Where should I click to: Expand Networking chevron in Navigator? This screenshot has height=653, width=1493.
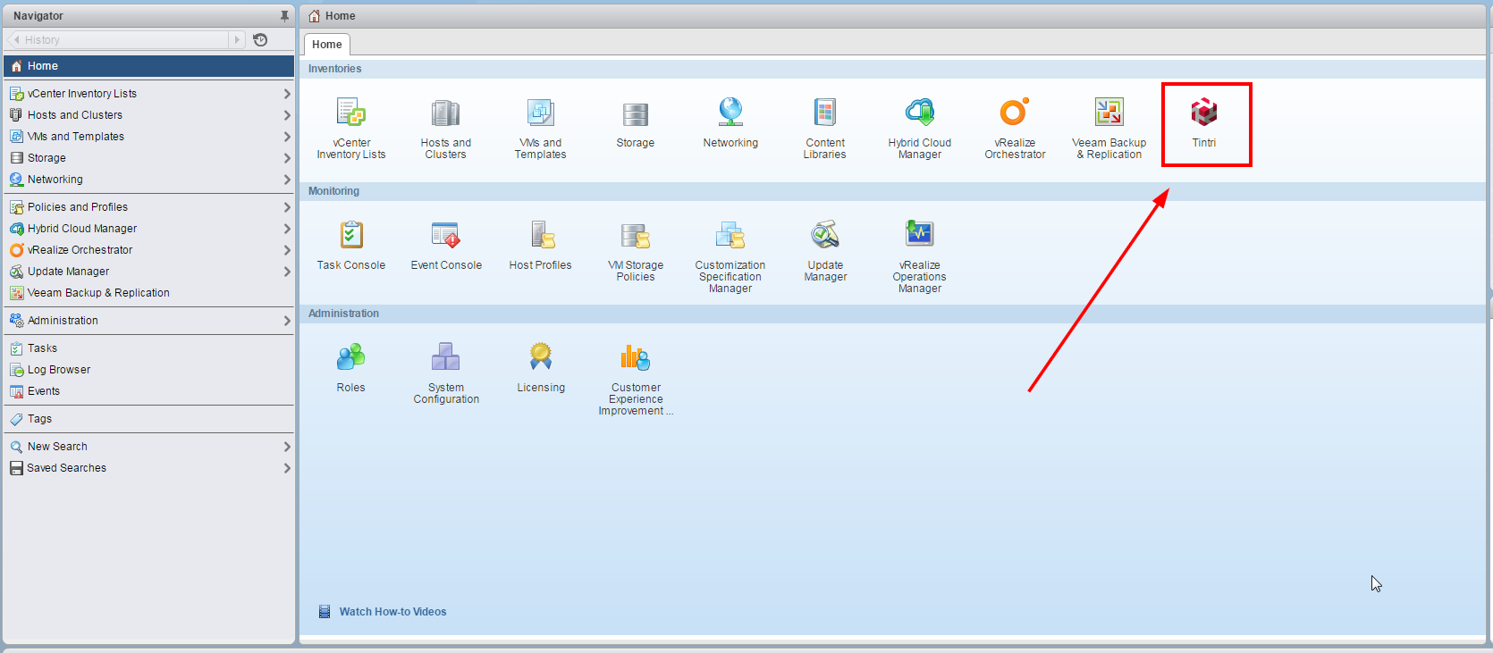[287, 180]
